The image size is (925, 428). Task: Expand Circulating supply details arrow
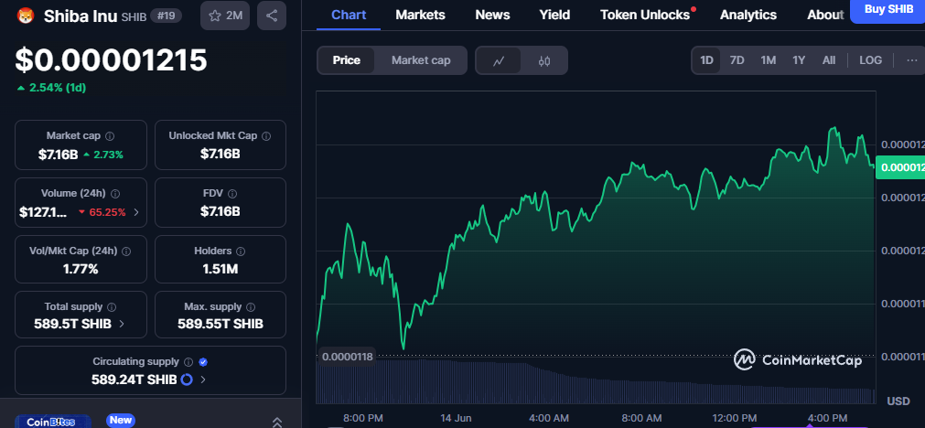203,380
